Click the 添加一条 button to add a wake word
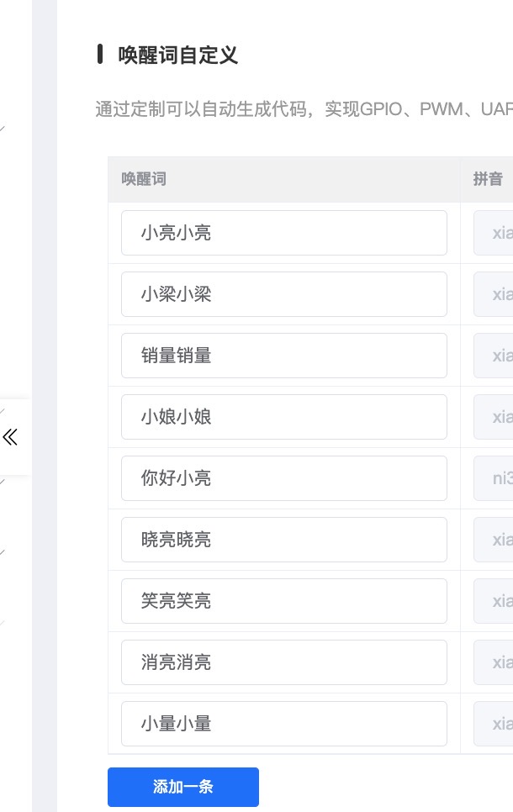 pos(183,787)
